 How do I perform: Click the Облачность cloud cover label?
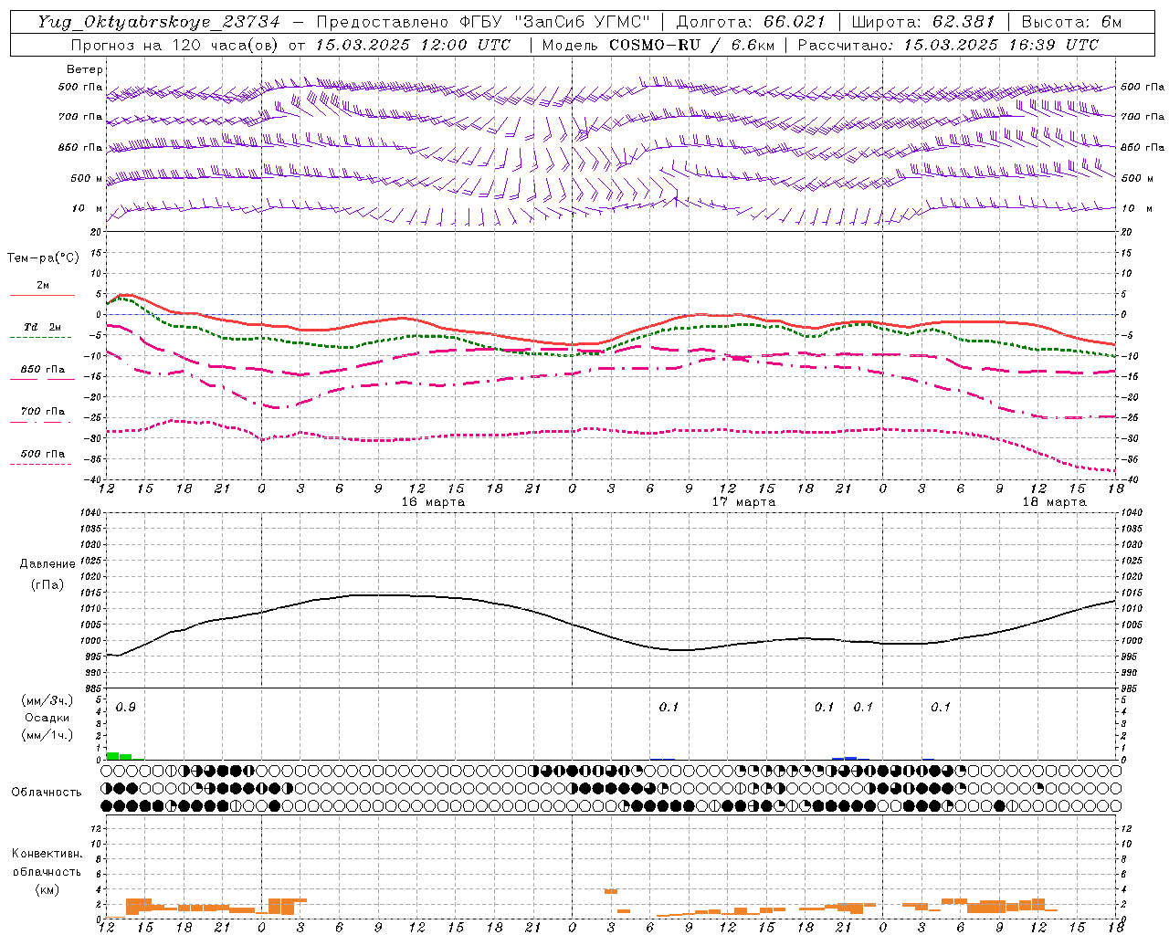tap(47, 792)
